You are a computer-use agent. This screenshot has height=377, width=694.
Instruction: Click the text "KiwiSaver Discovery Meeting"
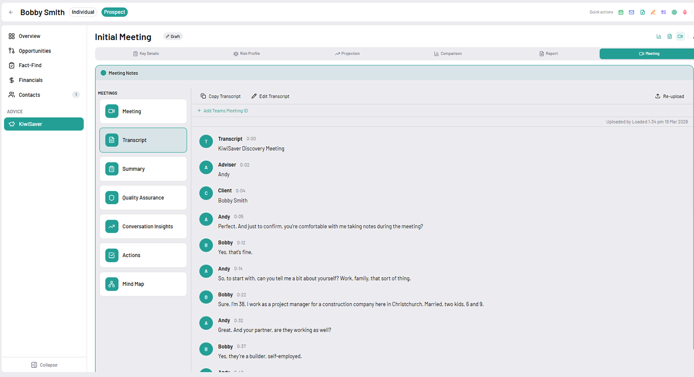251,149
